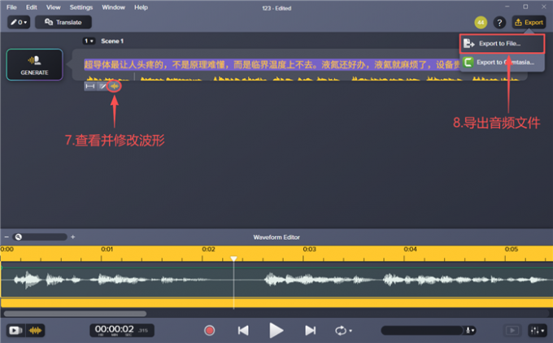Click the yellow 44 credits badge

(x=481, y=23)
